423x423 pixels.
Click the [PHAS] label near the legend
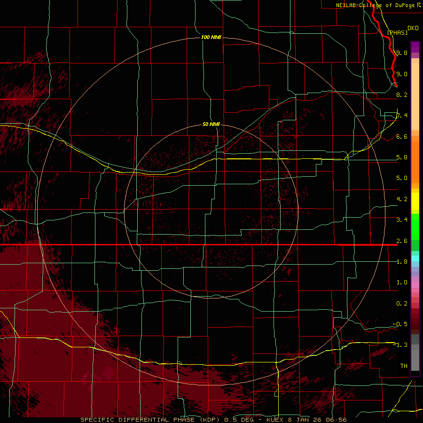[x=397, y=32]
